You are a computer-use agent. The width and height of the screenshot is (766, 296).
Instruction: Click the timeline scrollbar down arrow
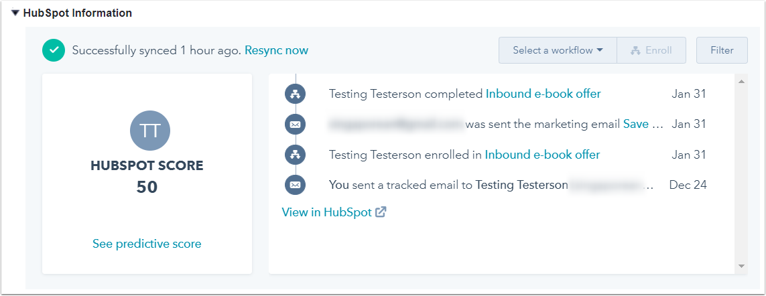[x=741, y=266]
